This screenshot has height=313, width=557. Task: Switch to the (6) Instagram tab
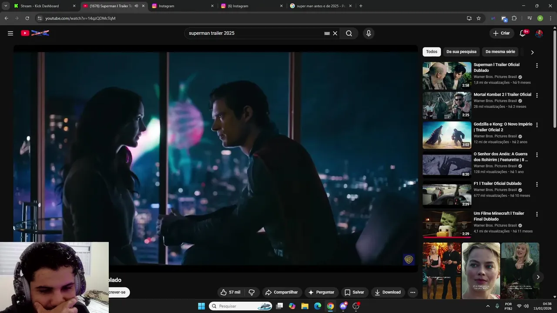252,6
